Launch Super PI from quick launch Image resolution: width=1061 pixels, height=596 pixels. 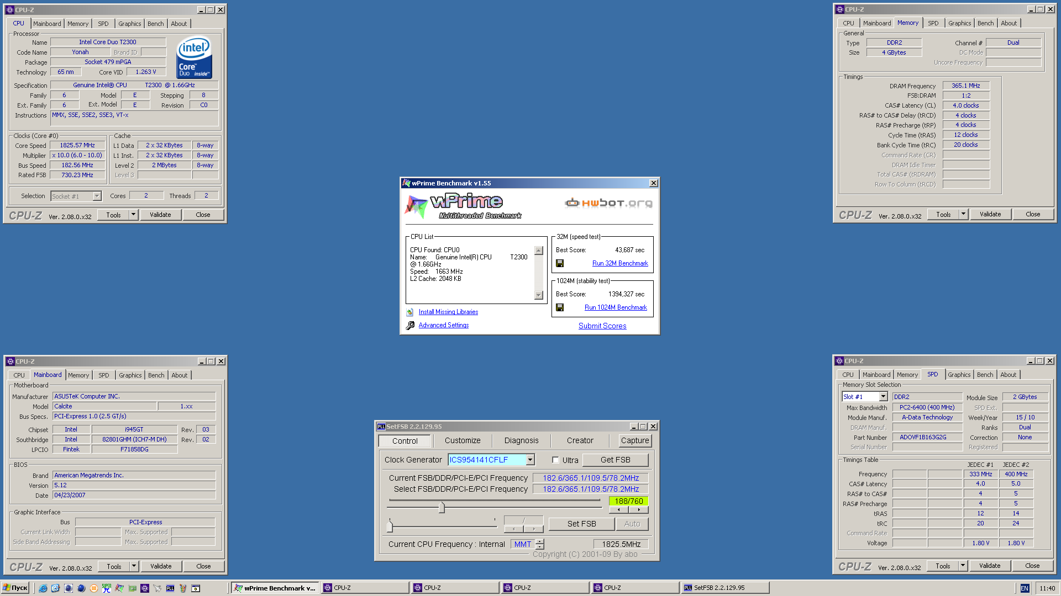107,588
